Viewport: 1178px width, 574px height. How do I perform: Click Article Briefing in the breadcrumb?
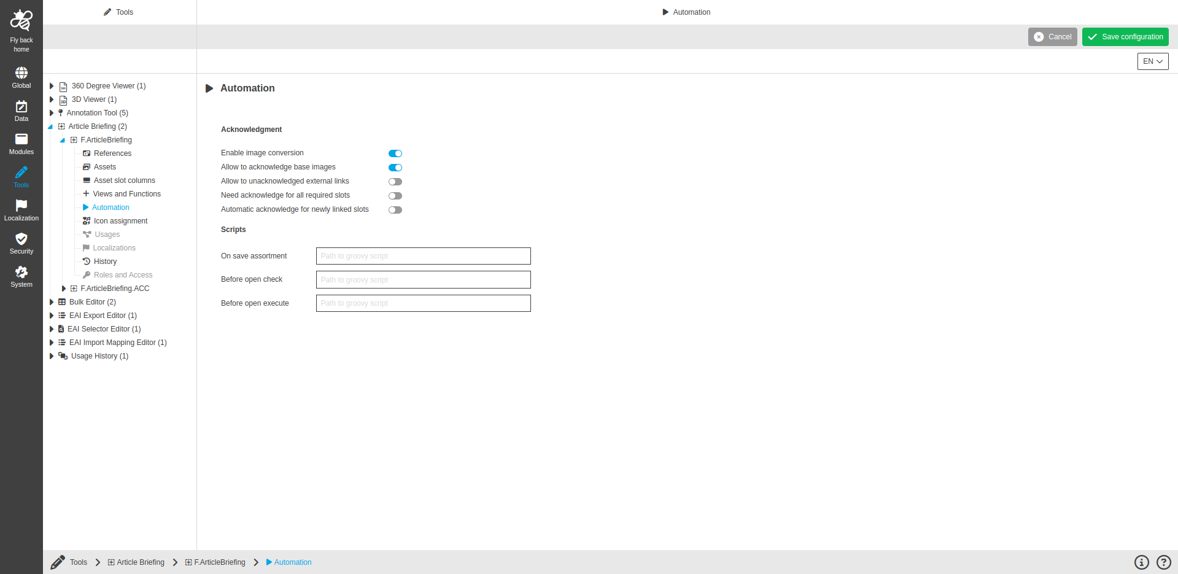[x=141, y=562]
